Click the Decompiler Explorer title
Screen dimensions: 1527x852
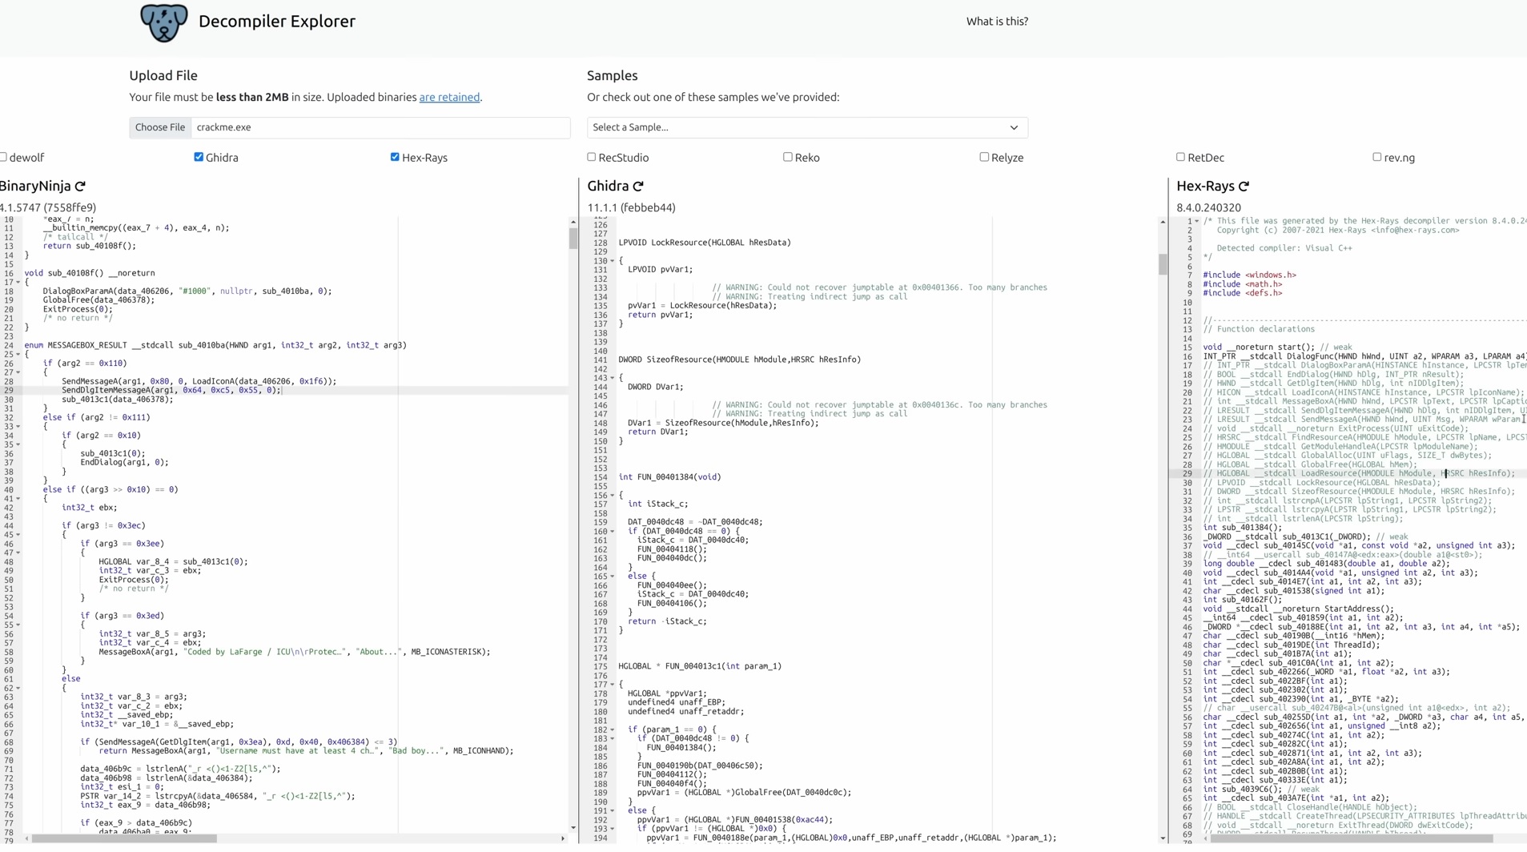277,22
